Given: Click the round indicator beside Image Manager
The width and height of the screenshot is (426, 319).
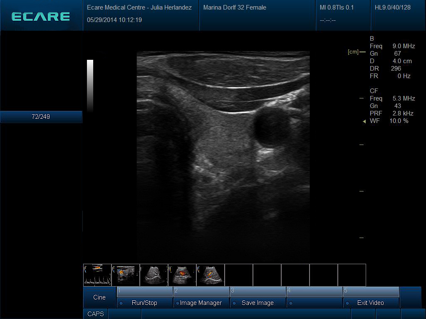Looking at the screenshot, I should (x=177, y=303).
